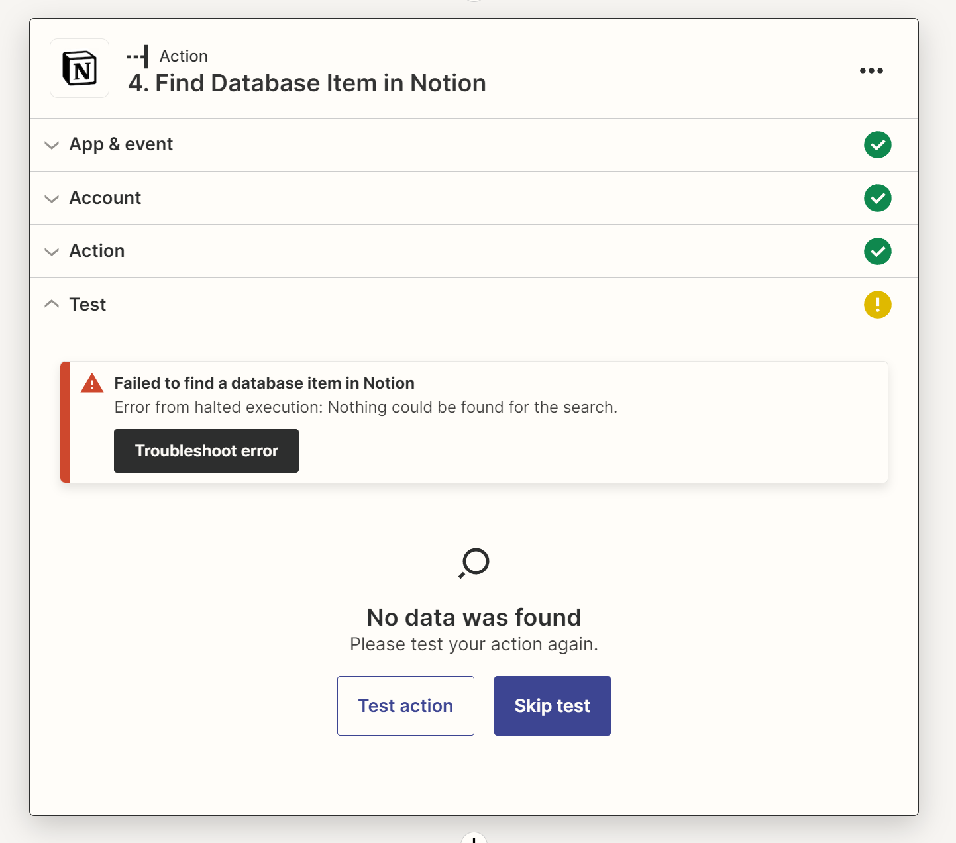Click the green checkmark beside App & event
The image size is (956, 843).
coord(877,144)
